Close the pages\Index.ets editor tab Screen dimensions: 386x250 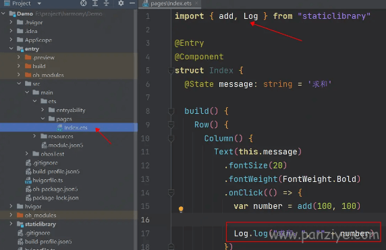coord(196,3)
